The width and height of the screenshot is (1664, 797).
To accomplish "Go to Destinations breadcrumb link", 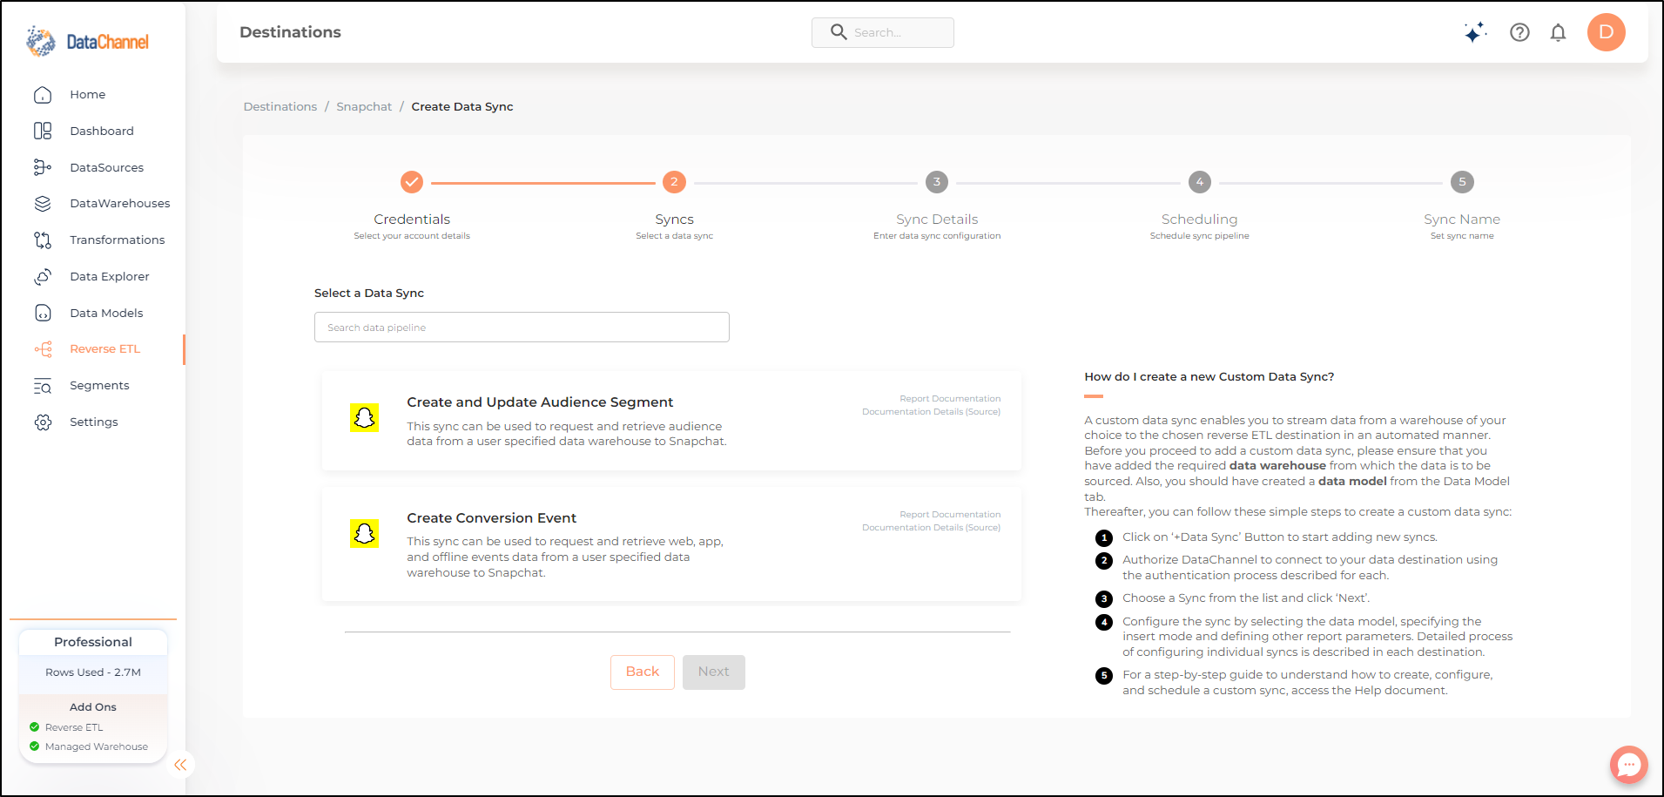I will click(280, 106).
